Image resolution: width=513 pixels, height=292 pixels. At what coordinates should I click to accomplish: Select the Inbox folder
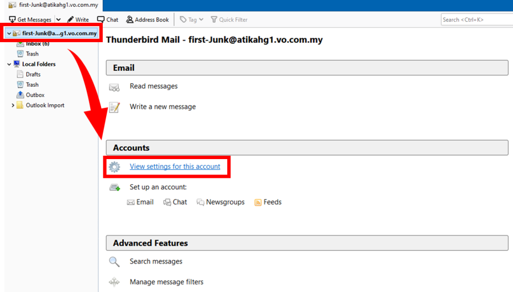(37, 44)
